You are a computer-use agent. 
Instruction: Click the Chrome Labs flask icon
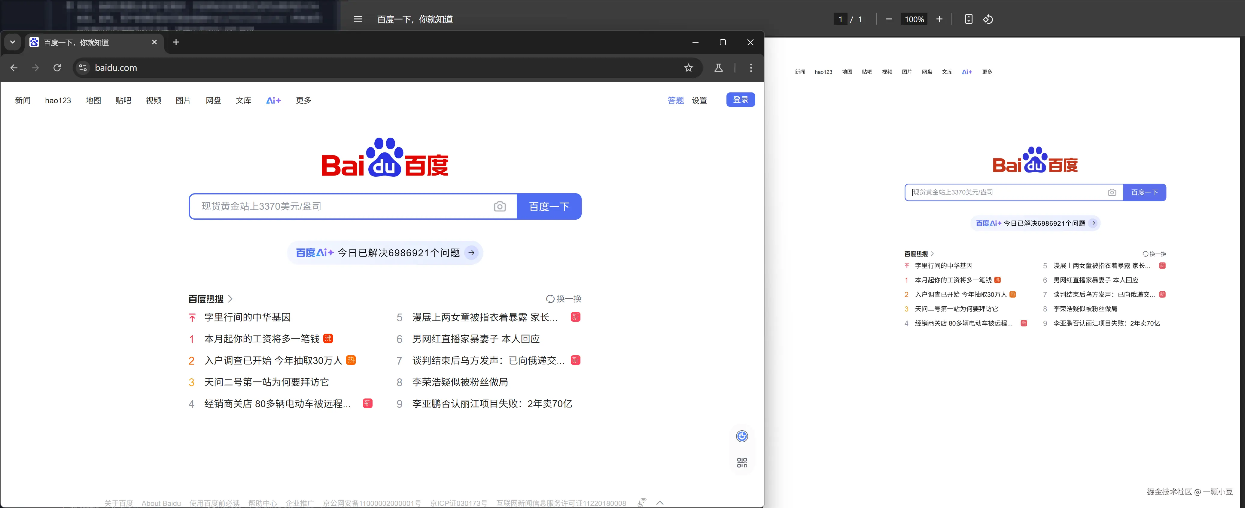[718, 68]
